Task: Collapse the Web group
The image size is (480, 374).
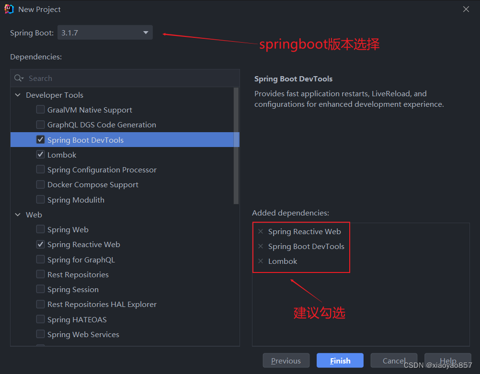Action: (x=18, y=215)
